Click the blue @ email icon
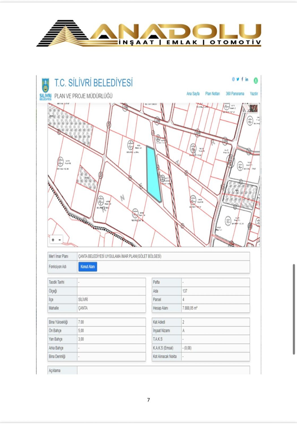 tap(233, 79)
